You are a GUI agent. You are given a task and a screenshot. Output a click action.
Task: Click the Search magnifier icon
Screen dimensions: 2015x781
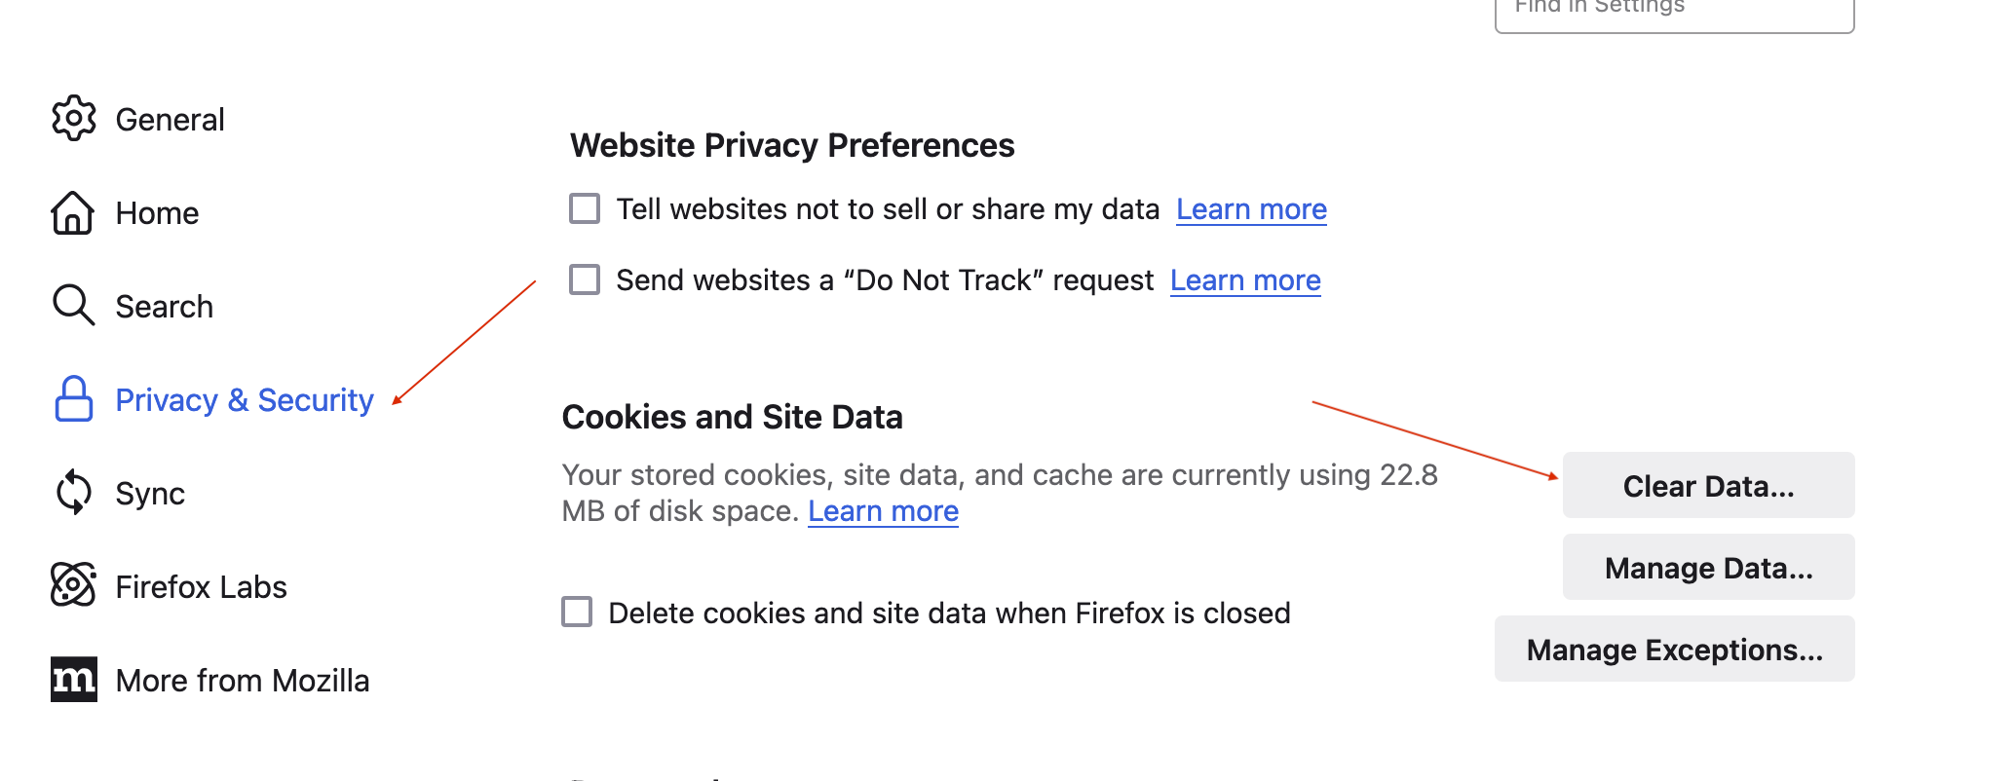tap(73, 305)
